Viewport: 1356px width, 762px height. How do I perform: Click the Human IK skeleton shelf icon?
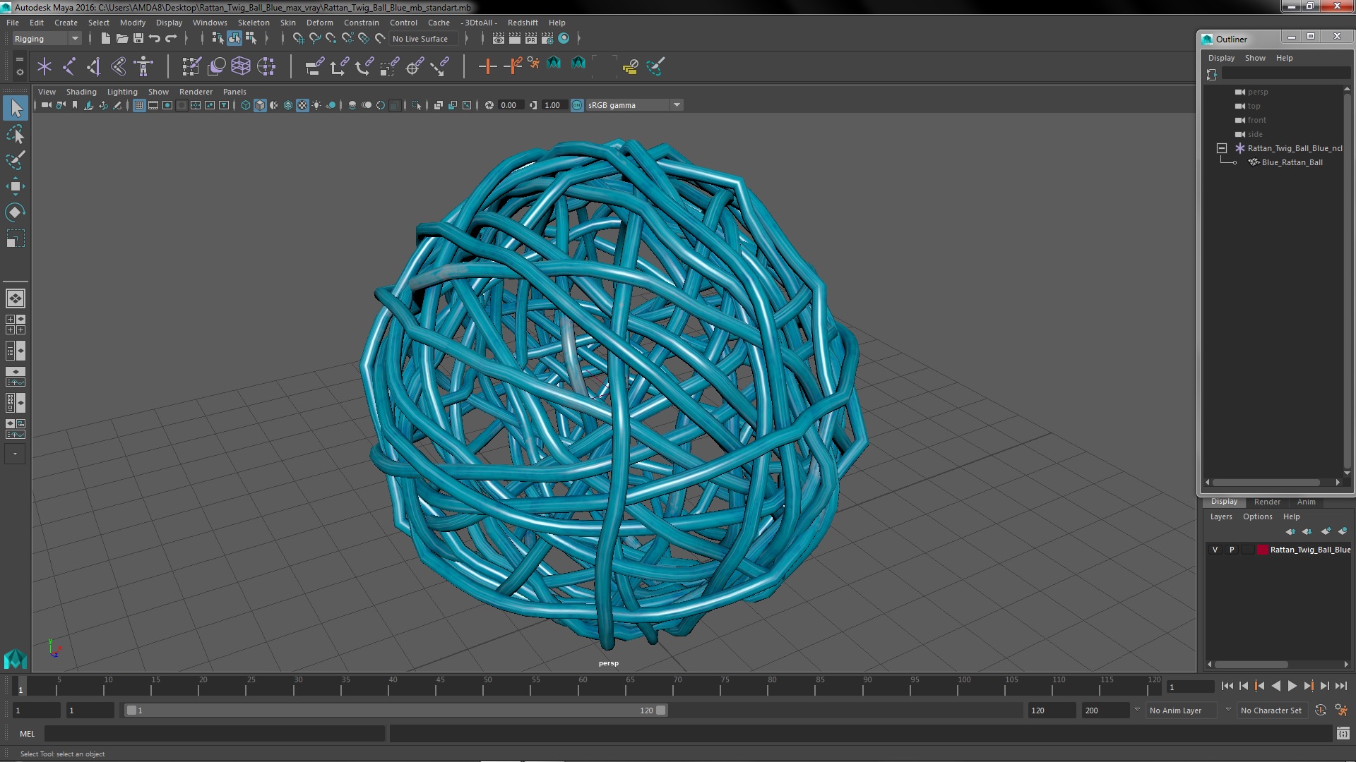pos(143,66)
